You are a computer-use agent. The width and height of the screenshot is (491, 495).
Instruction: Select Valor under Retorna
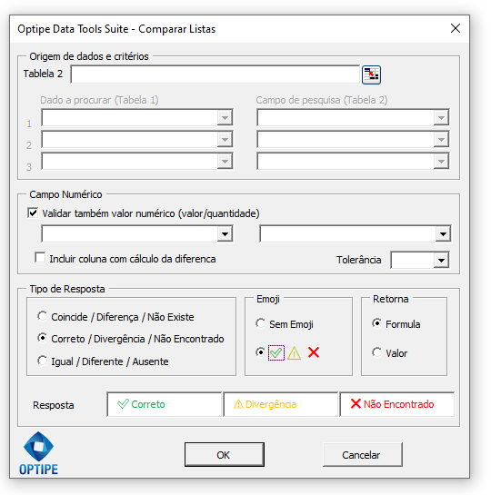(x=377, y=352)
